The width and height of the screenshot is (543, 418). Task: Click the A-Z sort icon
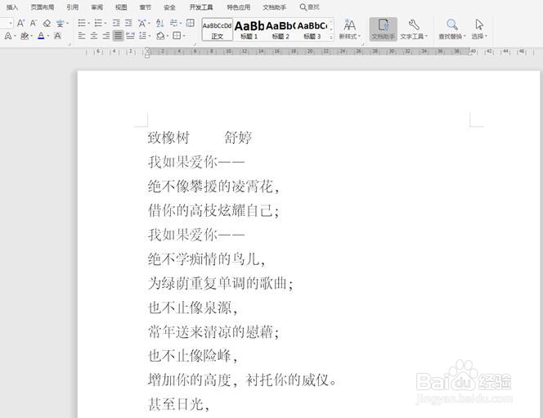click(159, 23)
